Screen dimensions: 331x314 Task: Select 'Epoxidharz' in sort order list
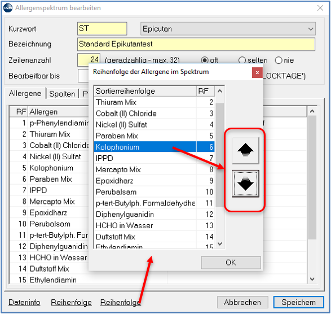tap(155, 181)
